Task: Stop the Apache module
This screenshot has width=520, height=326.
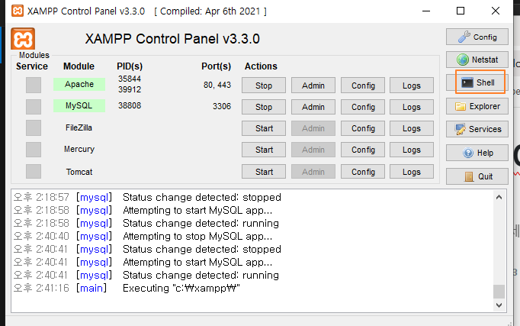Action: [264, 86]
